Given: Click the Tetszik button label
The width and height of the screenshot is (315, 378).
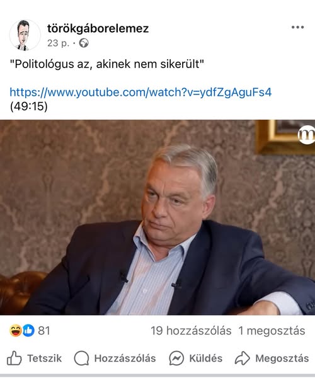Looking at the screenshot, I should [44, 358].
